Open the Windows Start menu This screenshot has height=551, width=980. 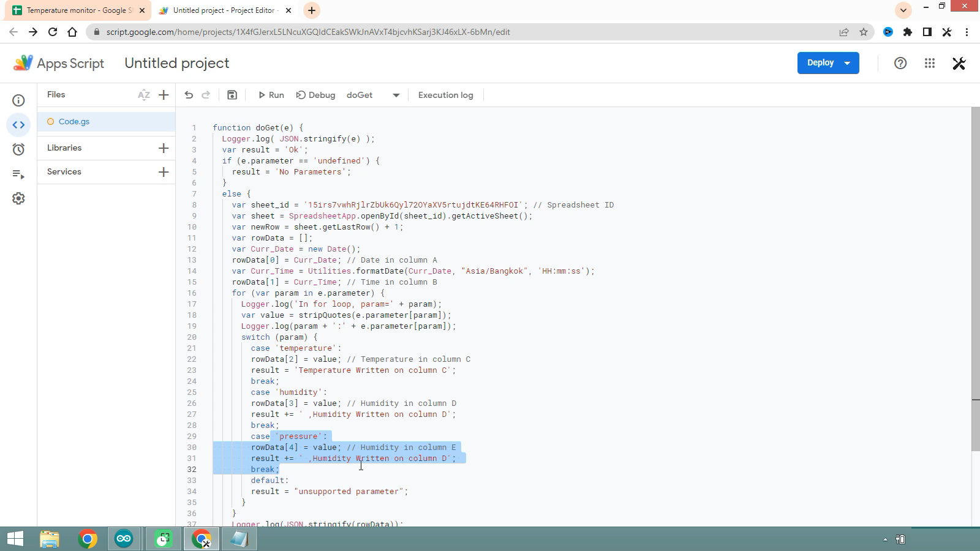click(x=15, y=539)
